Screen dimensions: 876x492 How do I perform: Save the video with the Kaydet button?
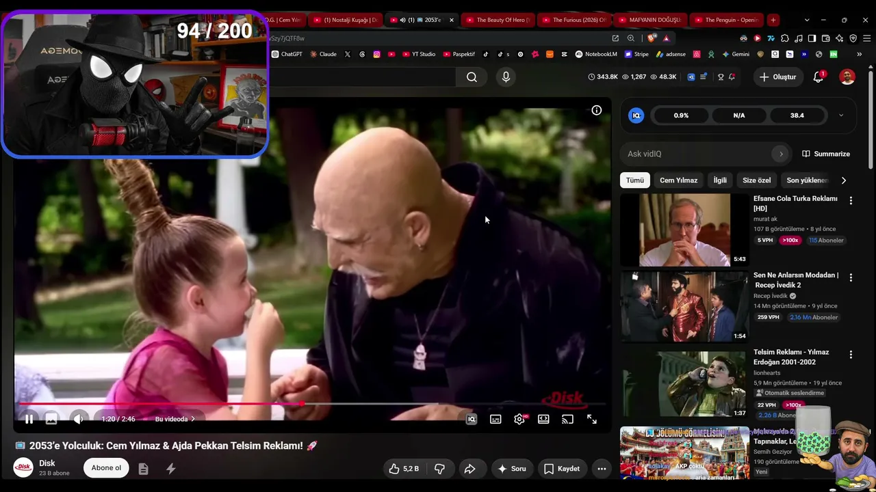coord(562,469)
